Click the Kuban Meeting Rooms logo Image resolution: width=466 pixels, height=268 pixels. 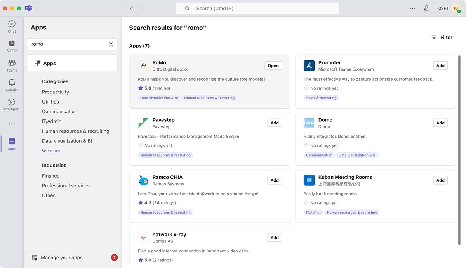pyautogui.click(x=309, y=180)
